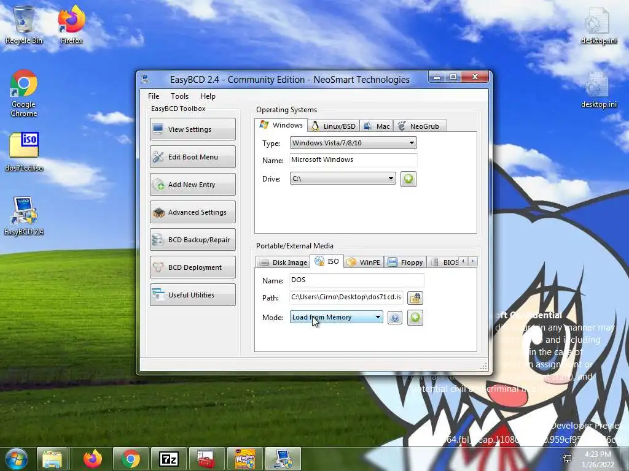Screen dimensions: 629x471
Task: Select Add New Entry button
Action: 192,185
